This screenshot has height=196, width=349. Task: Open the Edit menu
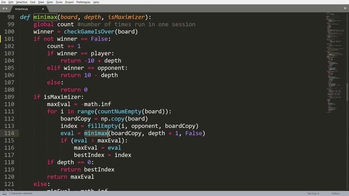(x=11, y=2)
